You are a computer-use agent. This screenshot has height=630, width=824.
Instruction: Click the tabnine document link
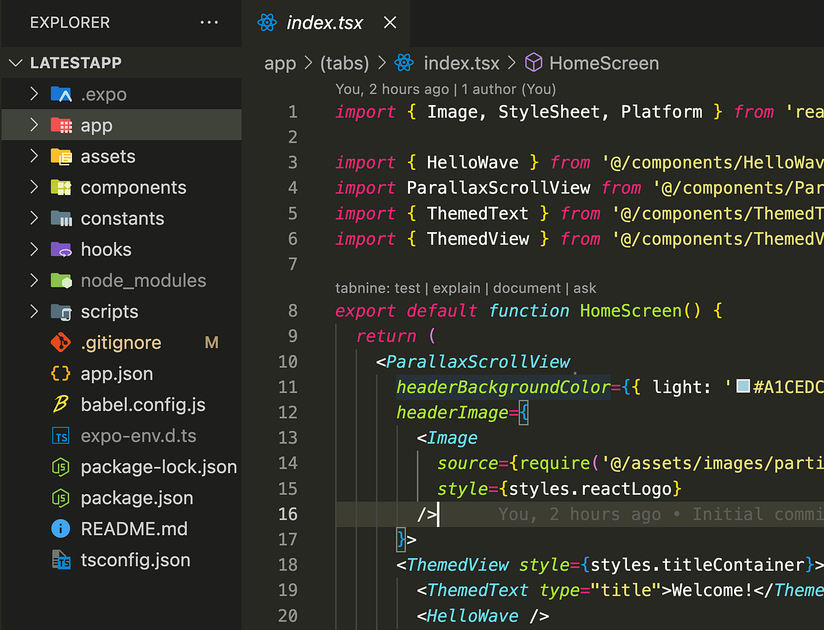[527, 288]
